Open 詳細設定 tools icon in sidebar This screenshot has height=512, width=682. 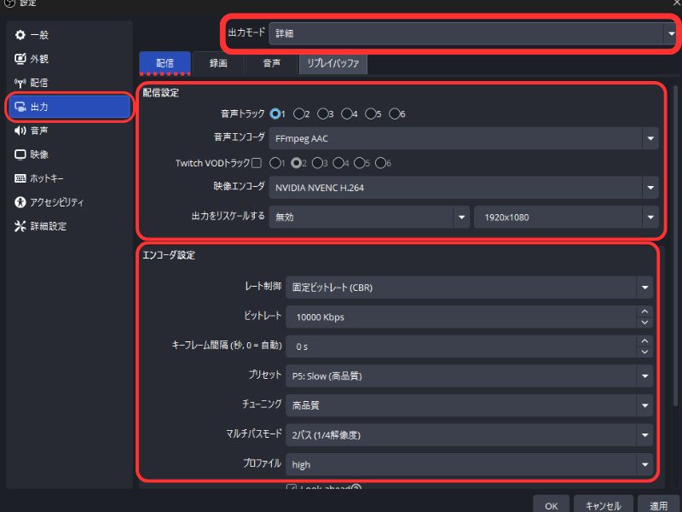tap(20, 226)
